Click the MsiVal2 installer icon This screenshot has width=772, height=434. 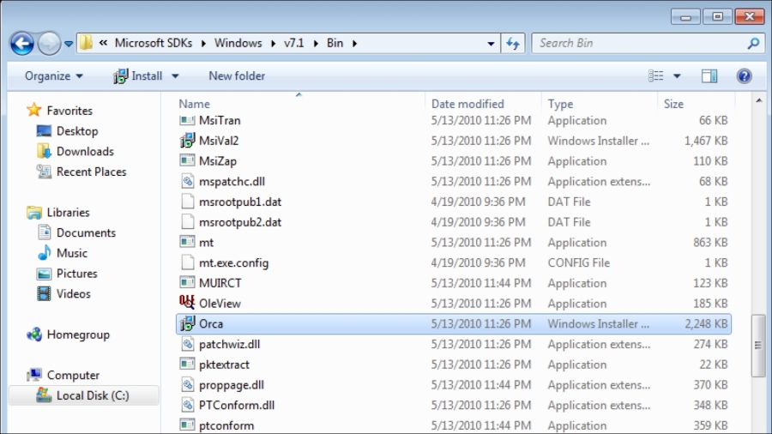[x=187, y=141]
